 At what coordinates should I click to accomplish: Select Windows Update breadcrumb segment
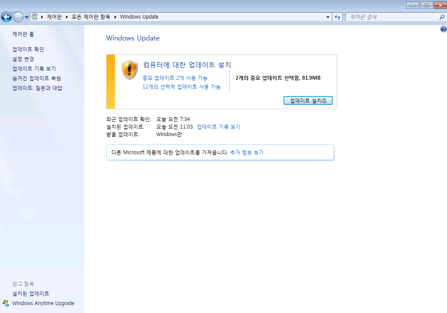[x=139, y=17]
